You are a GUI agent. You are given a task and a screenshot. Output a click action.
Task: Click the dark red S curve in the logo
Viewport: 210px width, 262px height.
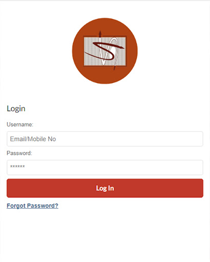pos(103,51)
